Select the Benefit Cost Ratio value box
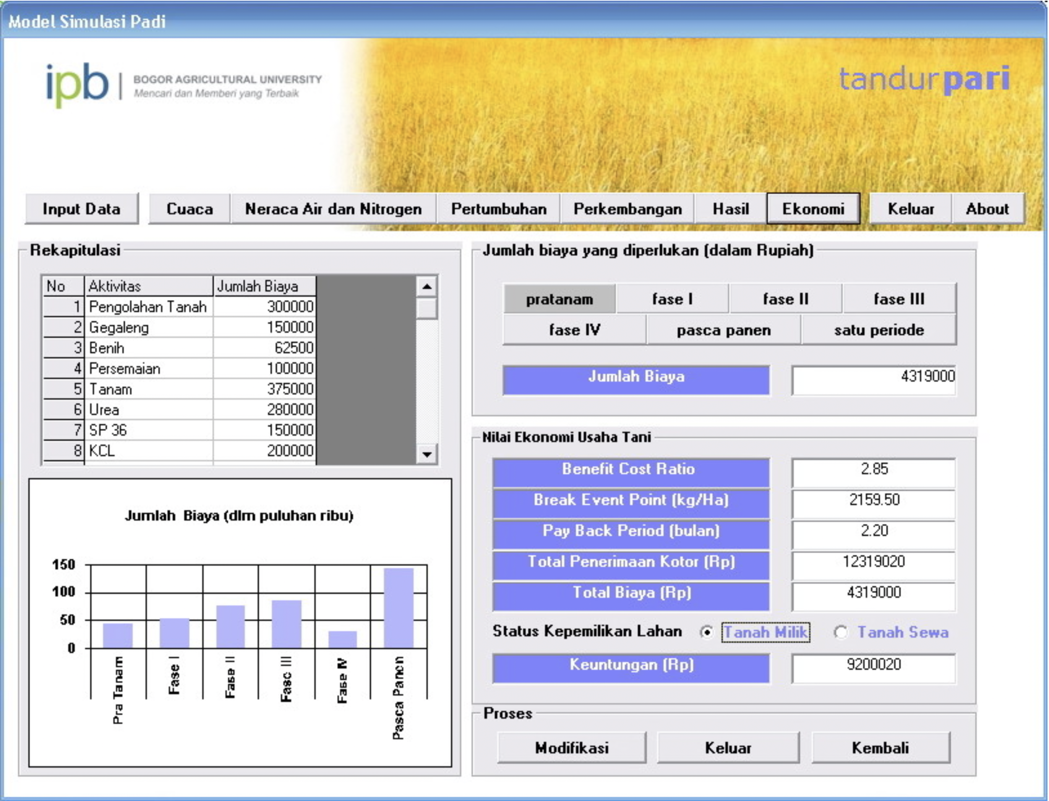The height and width of the screenshot is (801, 1049). pos(874,472)
